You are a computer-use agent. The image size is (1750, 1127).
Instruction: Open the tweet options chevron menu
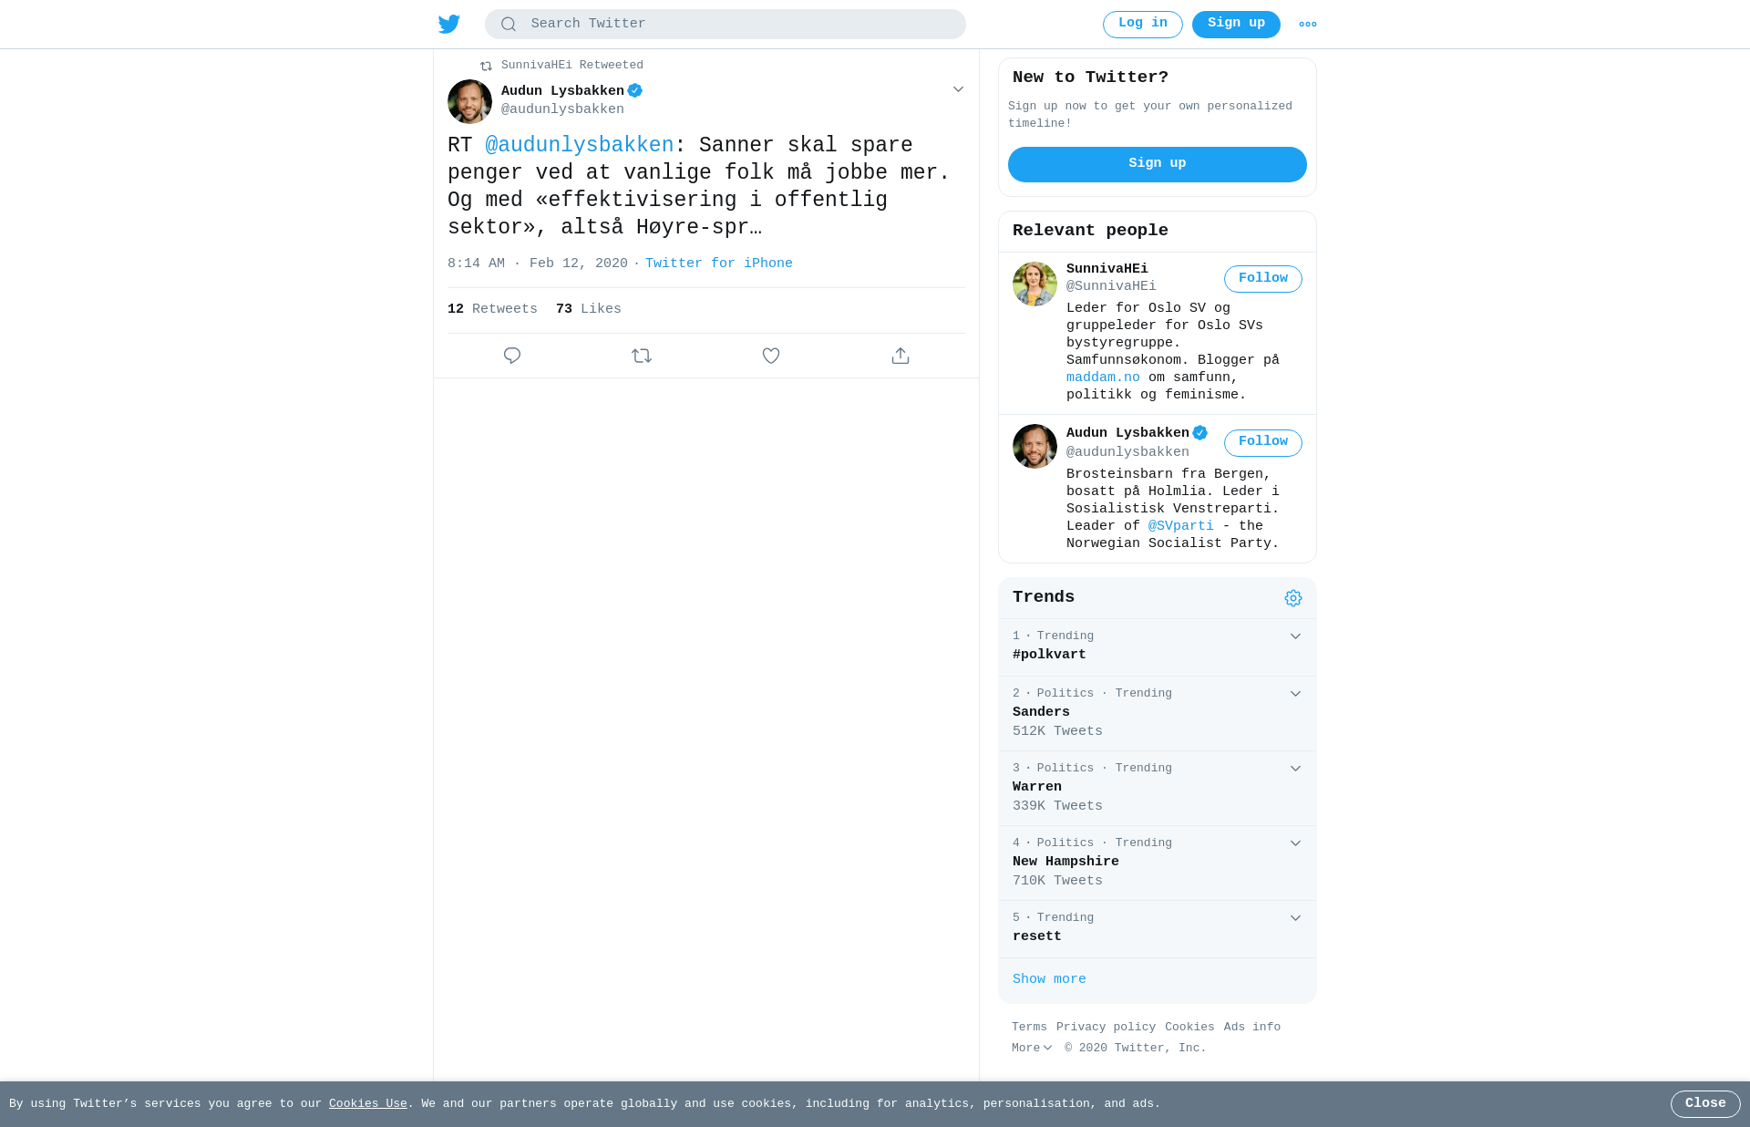point(958,89)
